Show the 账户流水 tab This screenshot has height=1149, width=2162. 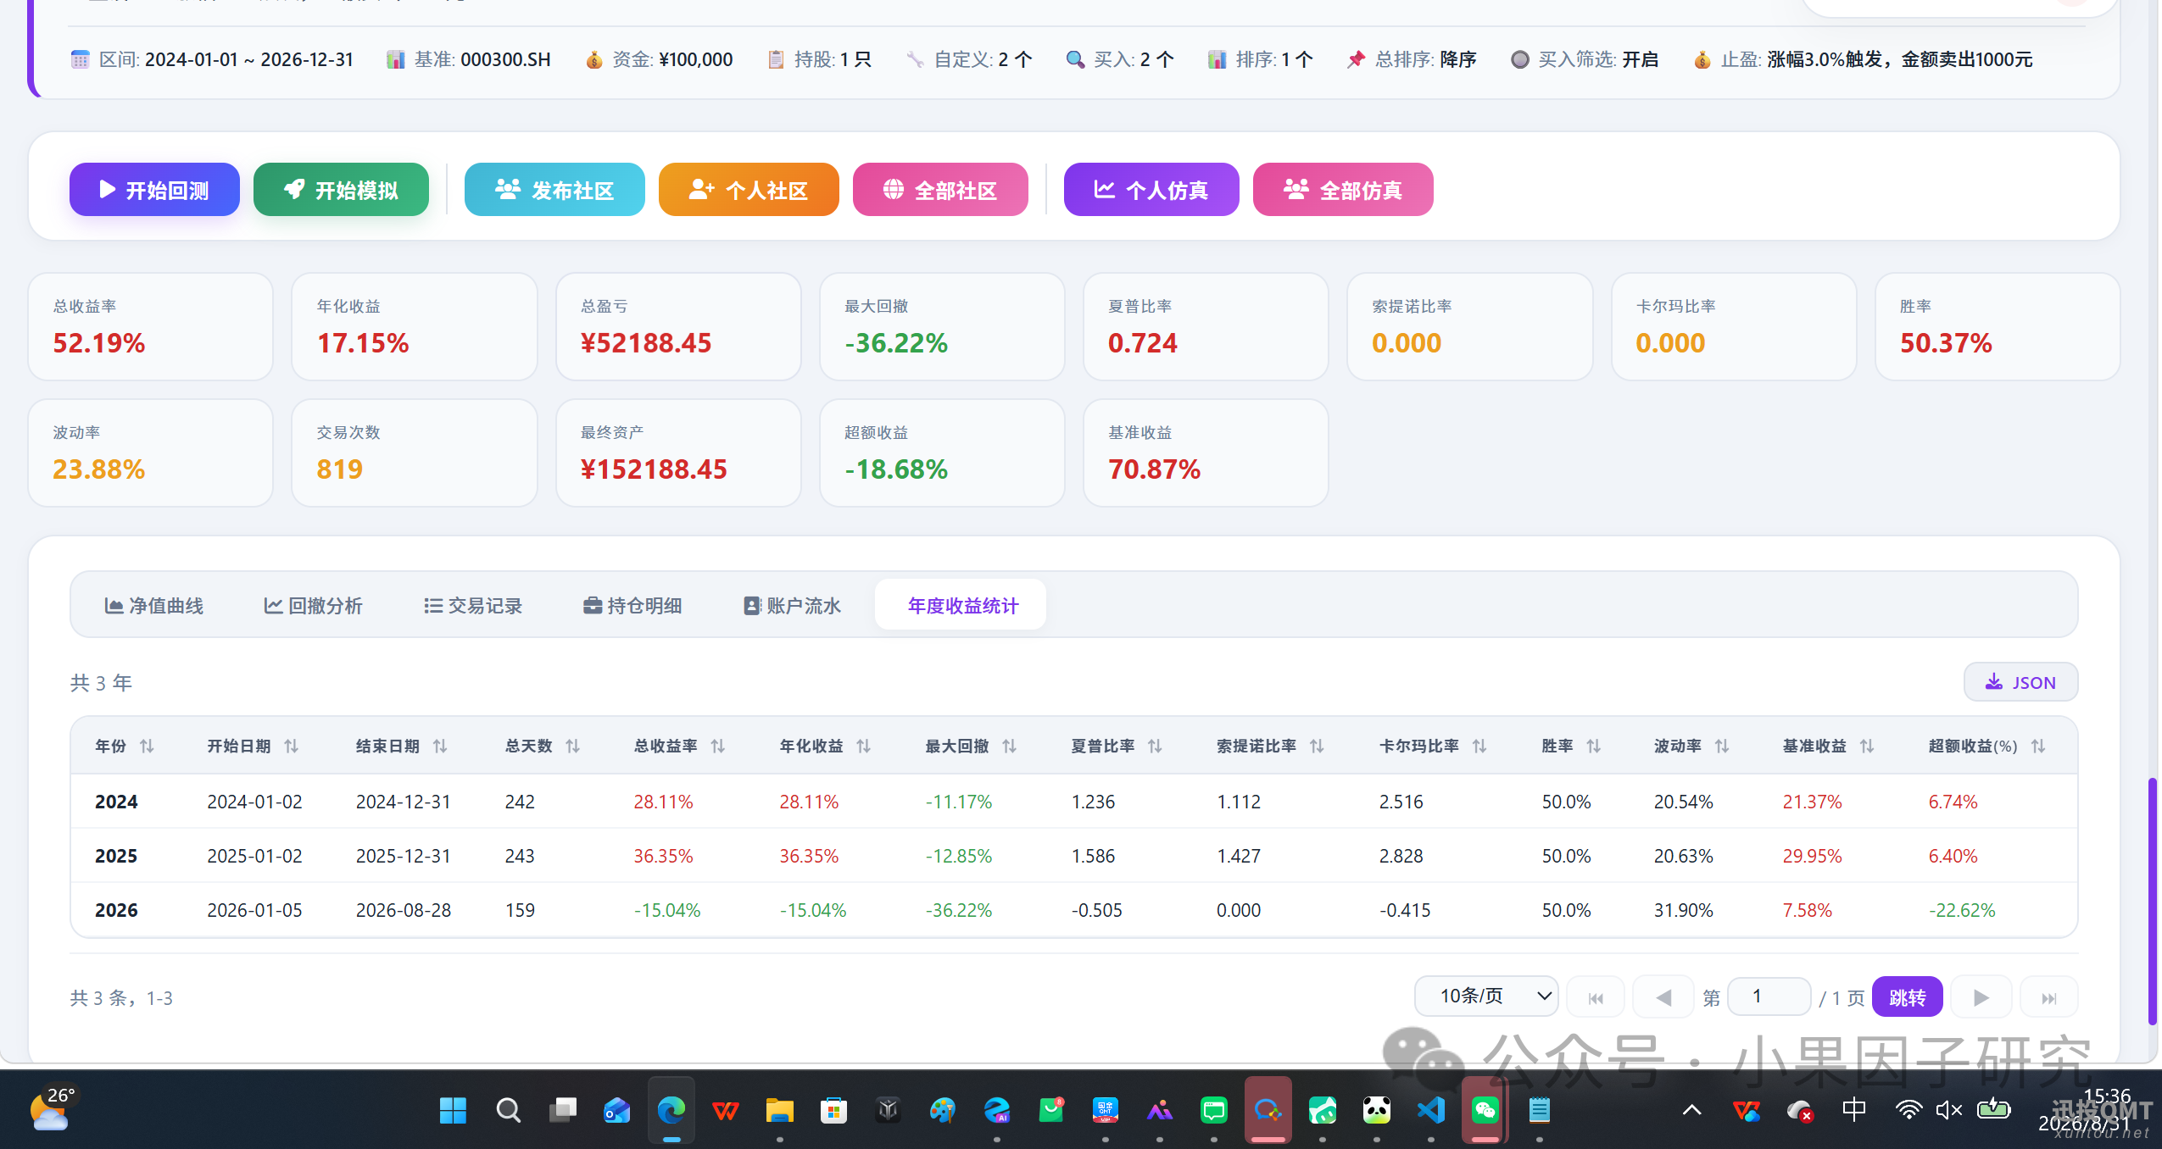(792, 606)
